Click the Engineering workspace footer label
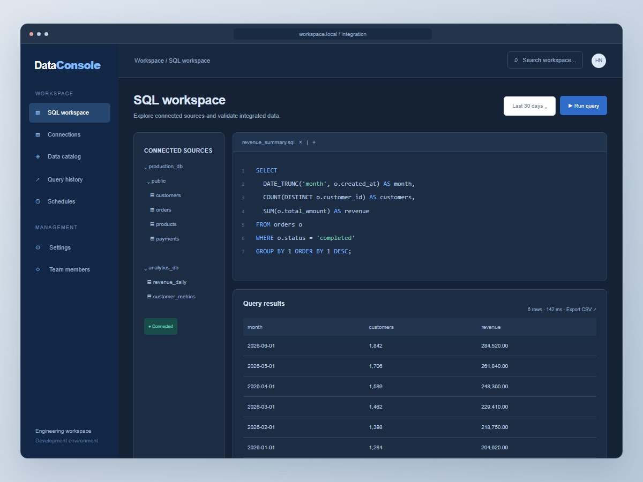Image resolution: width=643 pixels, height=482 pixels. coord(63,431)
